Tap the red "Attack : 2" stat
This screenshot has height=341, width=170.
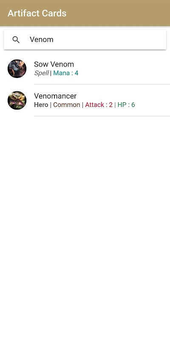[x=99, y=105]
